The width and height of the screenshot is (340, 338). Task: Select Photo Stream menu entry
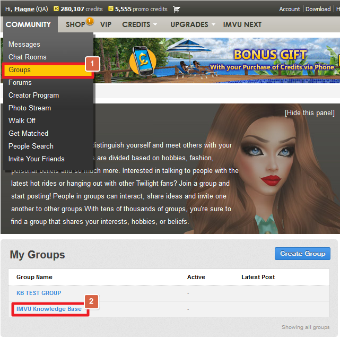point(30,108)
